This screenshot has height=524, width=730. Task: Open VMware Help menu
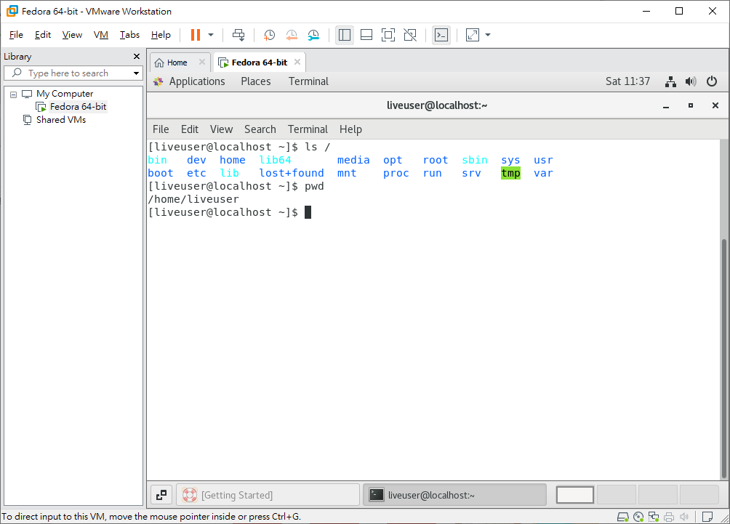pyautogui.click(x=161, y=35)
